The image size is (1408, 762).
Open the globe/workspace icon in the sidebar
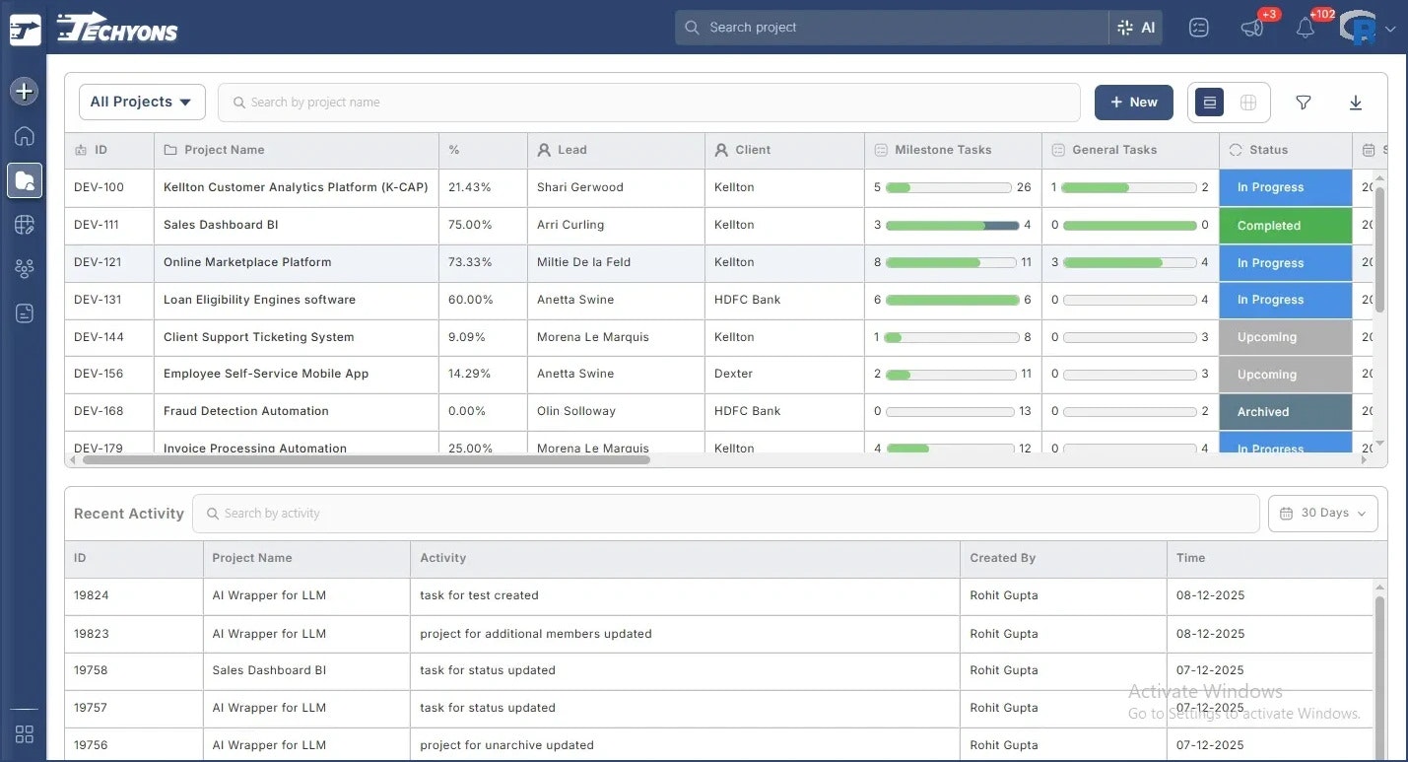coord(24,224)
